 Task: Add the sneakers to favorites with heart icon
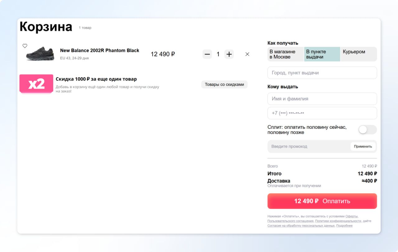[25, 46]
